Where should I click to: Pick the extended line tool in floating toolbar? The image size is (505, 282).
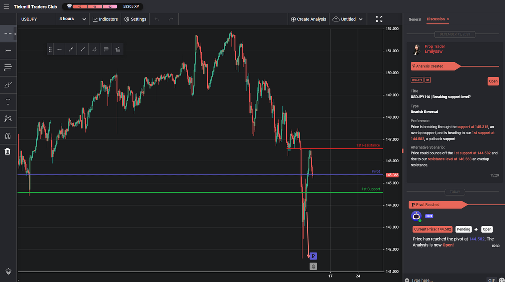(71, 49)
